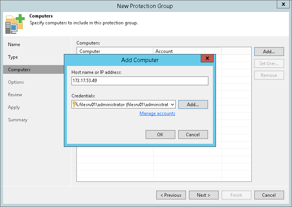This screenshot has height=207, width=292.
Task: Click the Account column header
Action: 187,51
